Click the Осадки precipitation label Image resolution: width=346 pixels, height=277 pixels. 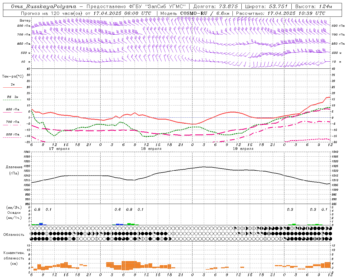point(14,213)
